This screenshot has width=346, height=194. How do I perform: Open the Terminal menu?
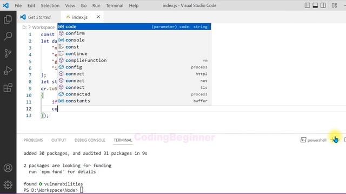pos(115,5)
